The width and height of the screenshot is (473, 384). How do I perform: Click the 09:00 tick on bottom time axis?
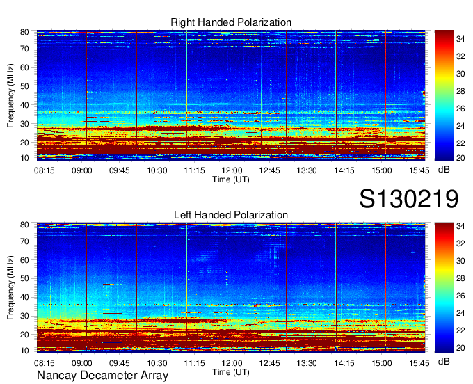(x=82, y=363)
